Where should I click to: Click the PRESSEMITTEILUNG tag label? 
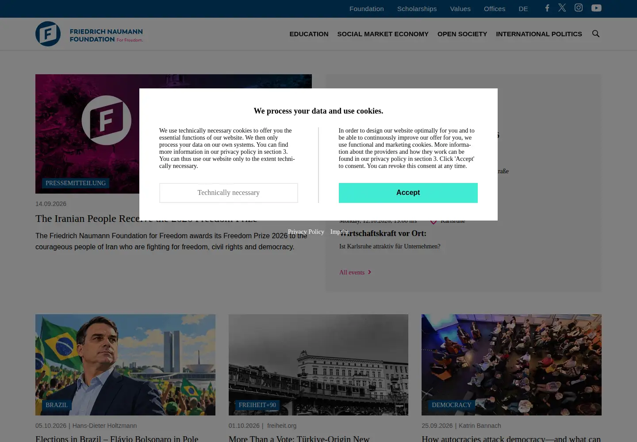pyautogui.click(x=76, y=183)
